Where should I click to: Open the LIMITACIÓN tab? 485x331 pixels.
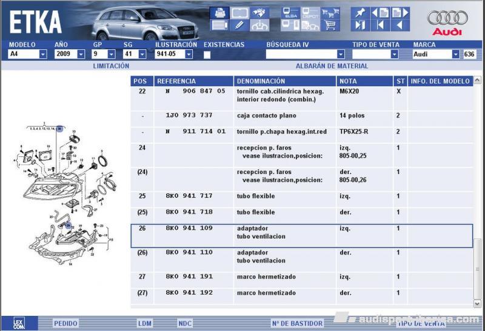point(111,66)
